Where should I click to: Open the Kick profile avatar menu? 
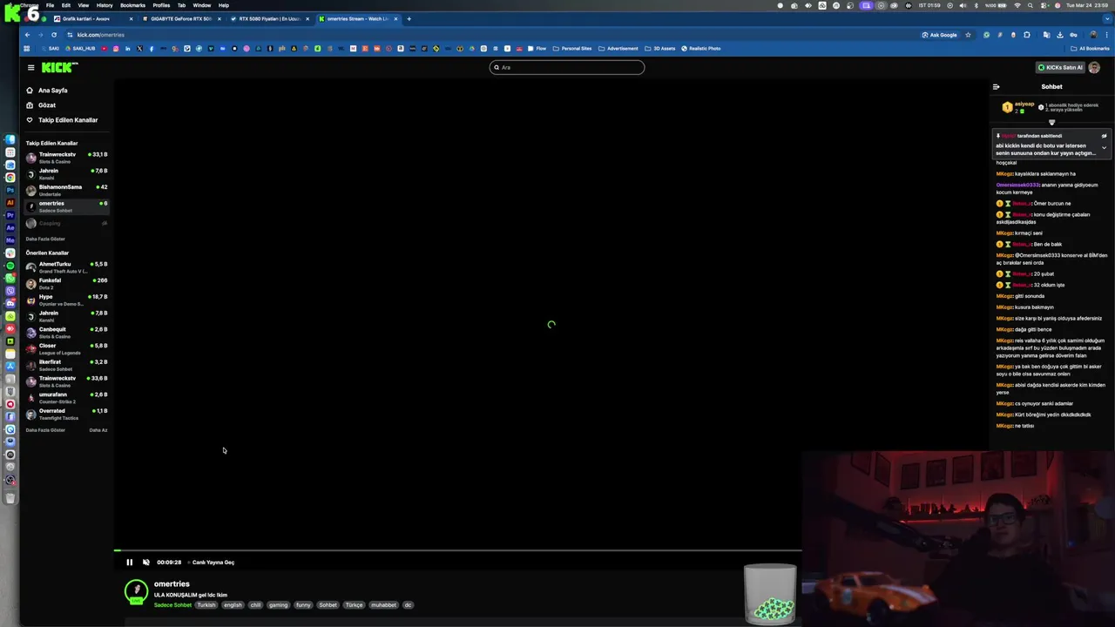[1095, 67]
